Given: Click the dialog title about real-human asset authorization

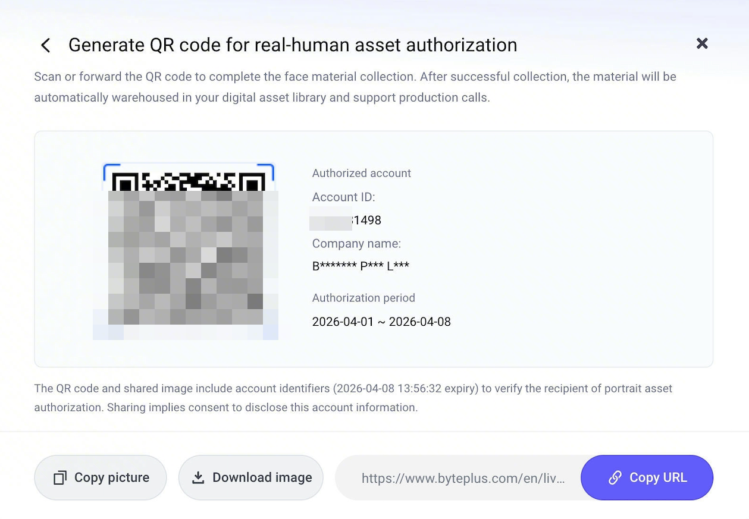Looking at the screenshot, I should [293, 45].
